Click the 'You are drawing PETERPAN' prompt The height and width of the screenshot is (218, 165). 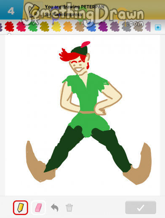point(75,7)
